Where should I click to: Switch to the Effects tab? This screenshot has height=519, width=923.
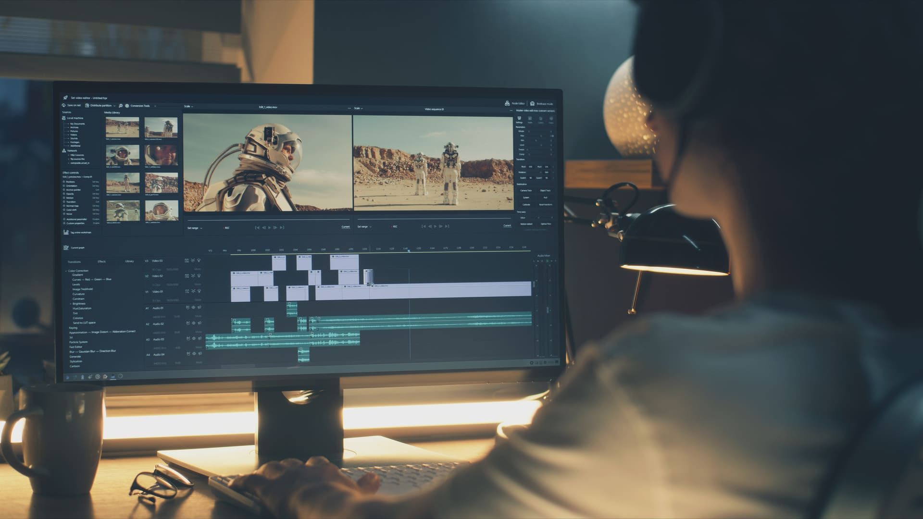click(x=102, y=261)
